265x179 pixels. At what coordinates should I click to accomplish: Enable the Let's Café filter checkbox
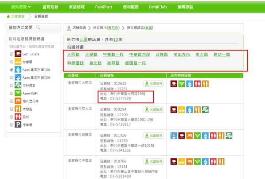(x=11, y=54)
